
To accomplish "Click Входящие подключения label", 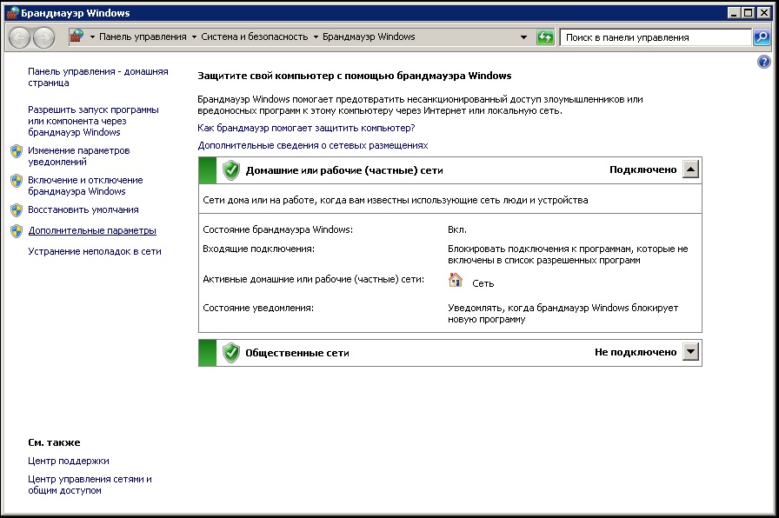I will [x=258, y=249].
